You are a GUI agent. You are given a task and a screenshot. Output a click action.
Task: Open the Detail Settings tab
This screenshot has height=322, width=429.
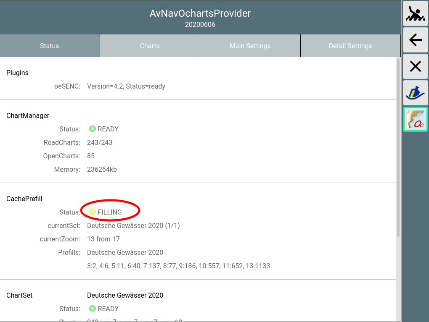pos(350,46)
